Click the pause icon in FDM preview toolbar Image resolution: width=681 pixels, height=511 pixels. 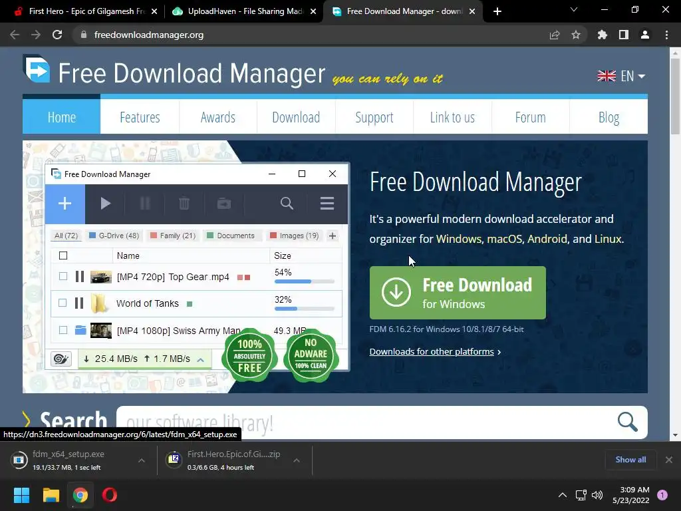tap(145, 204)
